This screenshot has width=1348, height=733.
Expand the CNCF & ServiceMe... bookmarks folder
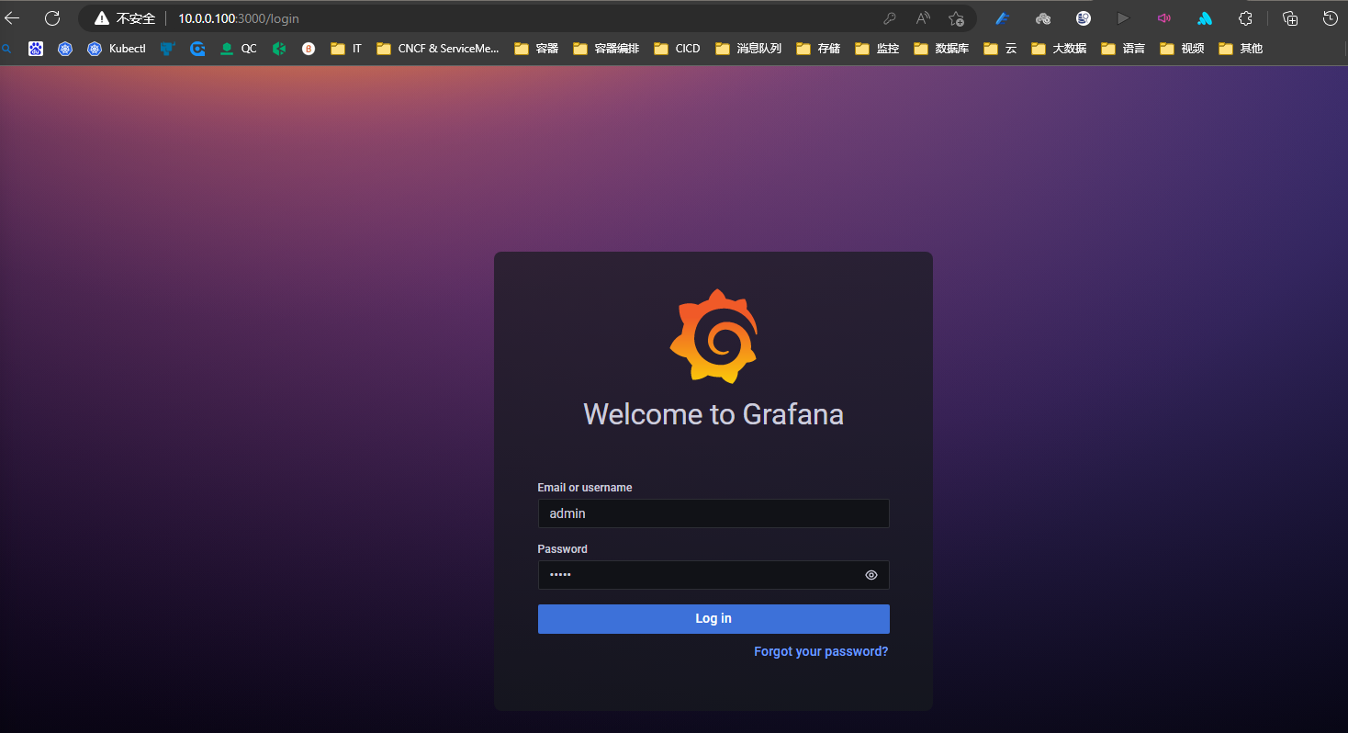(438, 49)
